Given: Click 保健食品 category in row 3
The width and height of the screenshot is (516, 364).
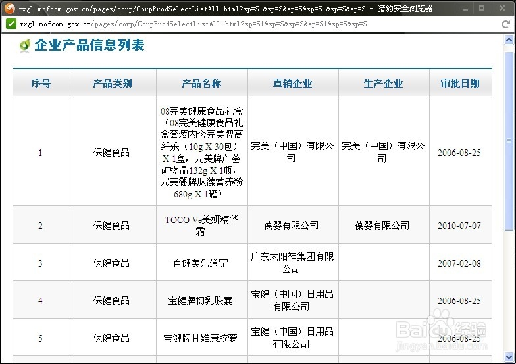Looking at the screenshot, I should pyautogui.click(x=112, y=263).
